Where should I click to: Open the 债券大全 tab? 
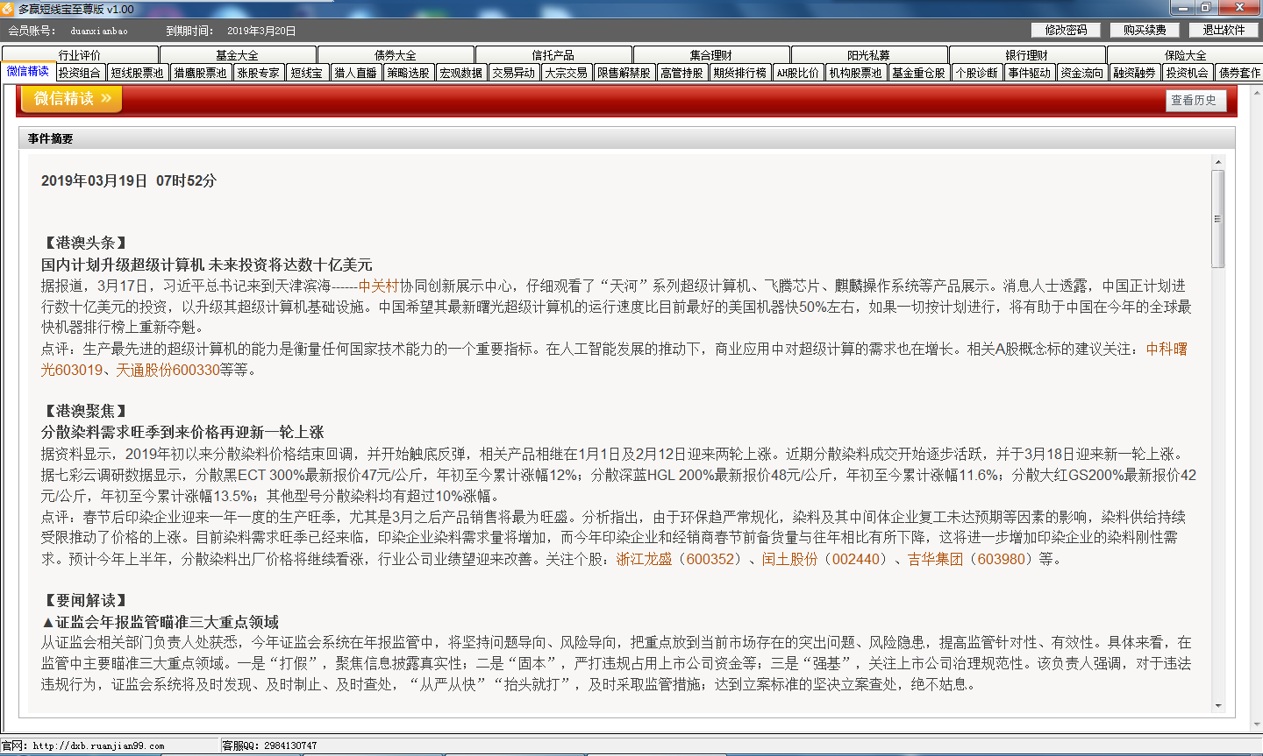pos(396,55)
